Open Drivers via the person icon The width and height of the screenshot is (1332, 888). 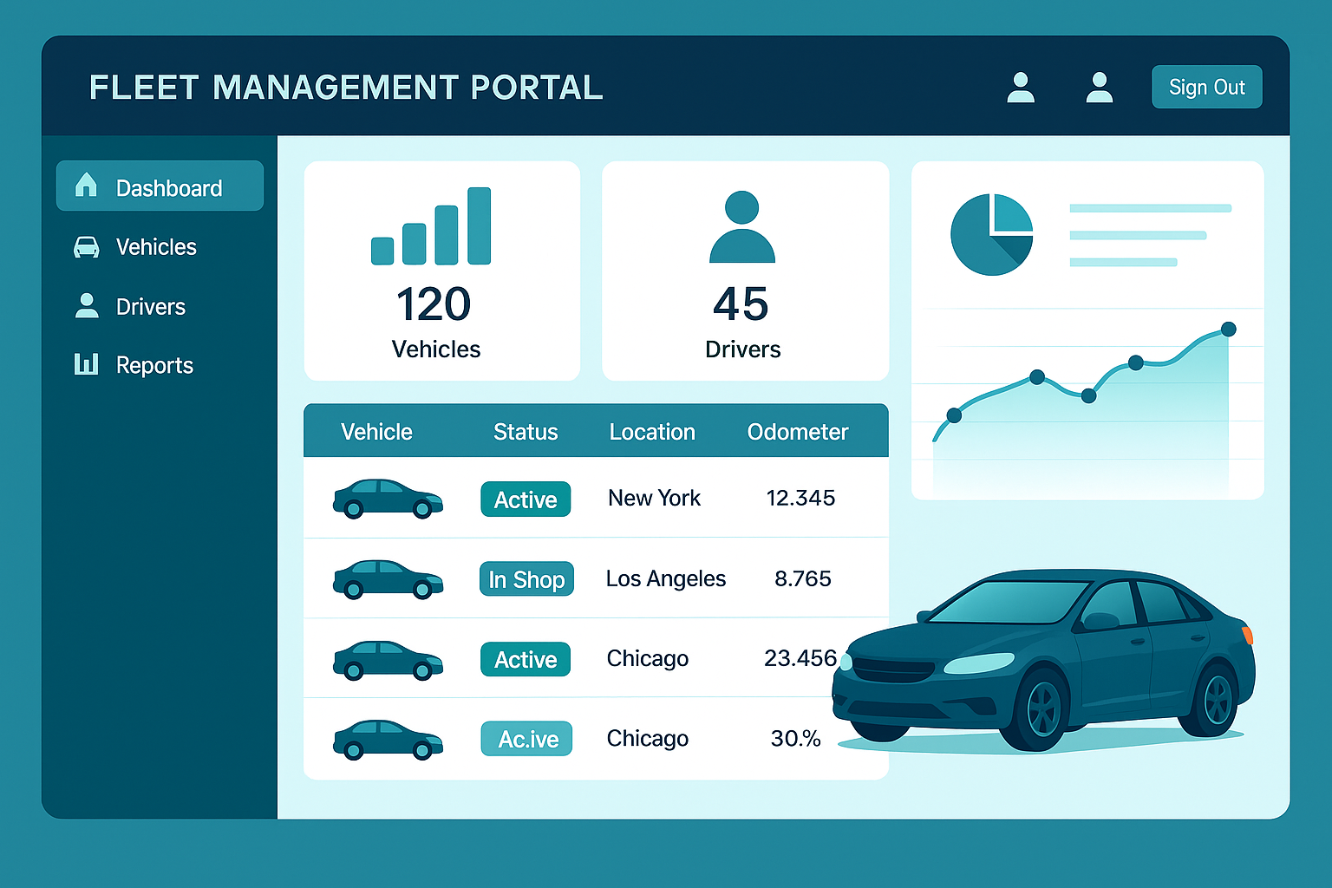[x=86, y=305]
